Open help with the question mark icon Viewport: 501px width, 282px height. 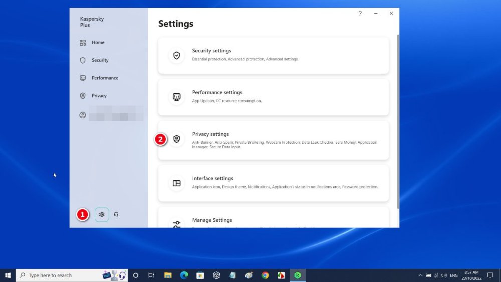coord(360,13)
